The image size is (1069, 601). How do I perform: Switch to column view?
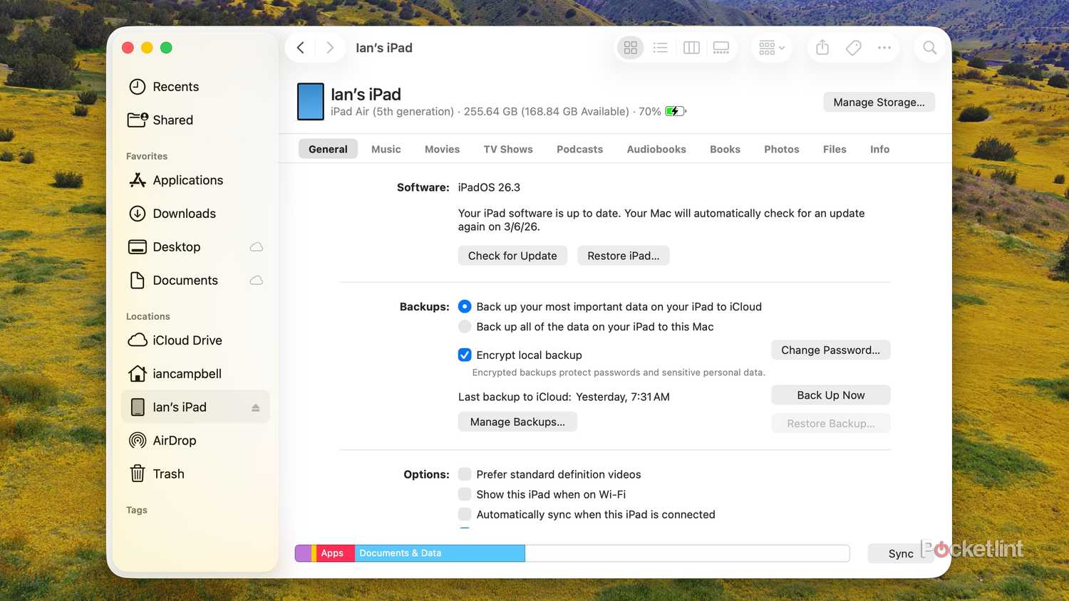(691, 47)
